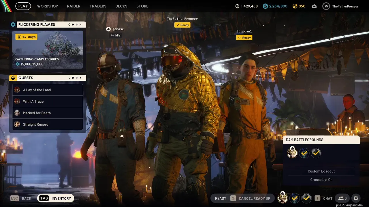
Task: Open quest A Lay of the Land
Action: click(48, 90)
